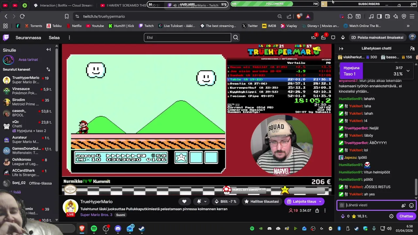The height and width of the screenshot is (235, 418).
Task: Open Seurannassa in the Twitch navigation
Action: 28,38
